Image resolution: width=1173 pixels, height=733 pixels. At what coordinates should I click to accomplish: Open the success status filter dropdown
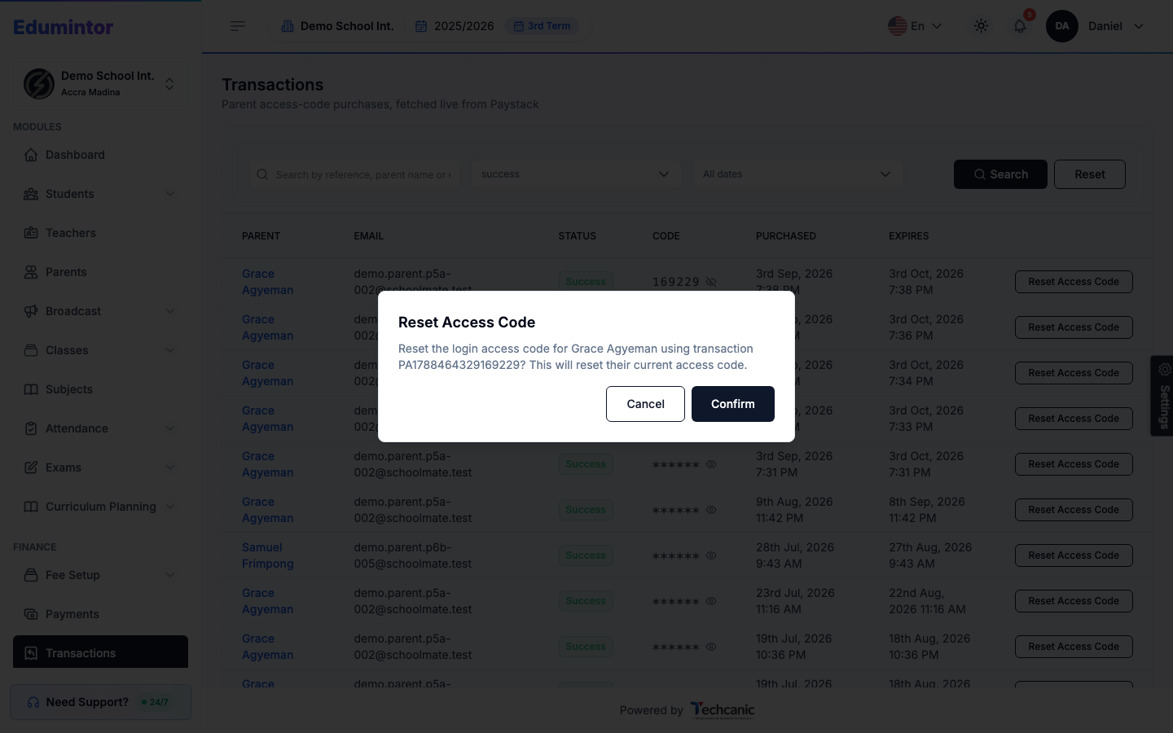pyautogui.click(x=576, y=174)
